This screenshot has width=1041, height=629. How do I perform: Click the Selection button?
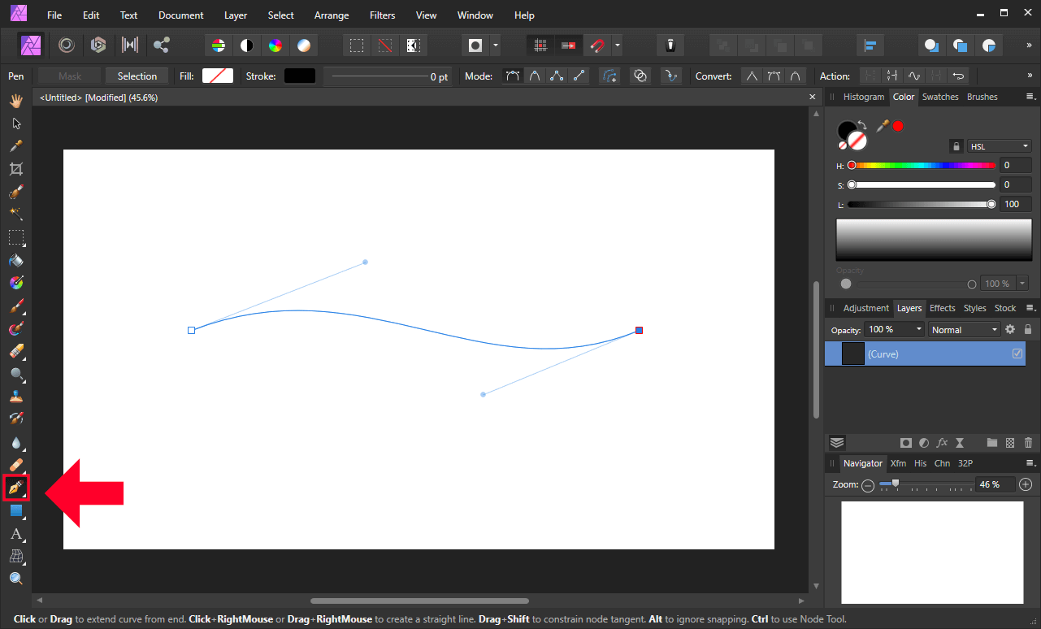(137, 76)
